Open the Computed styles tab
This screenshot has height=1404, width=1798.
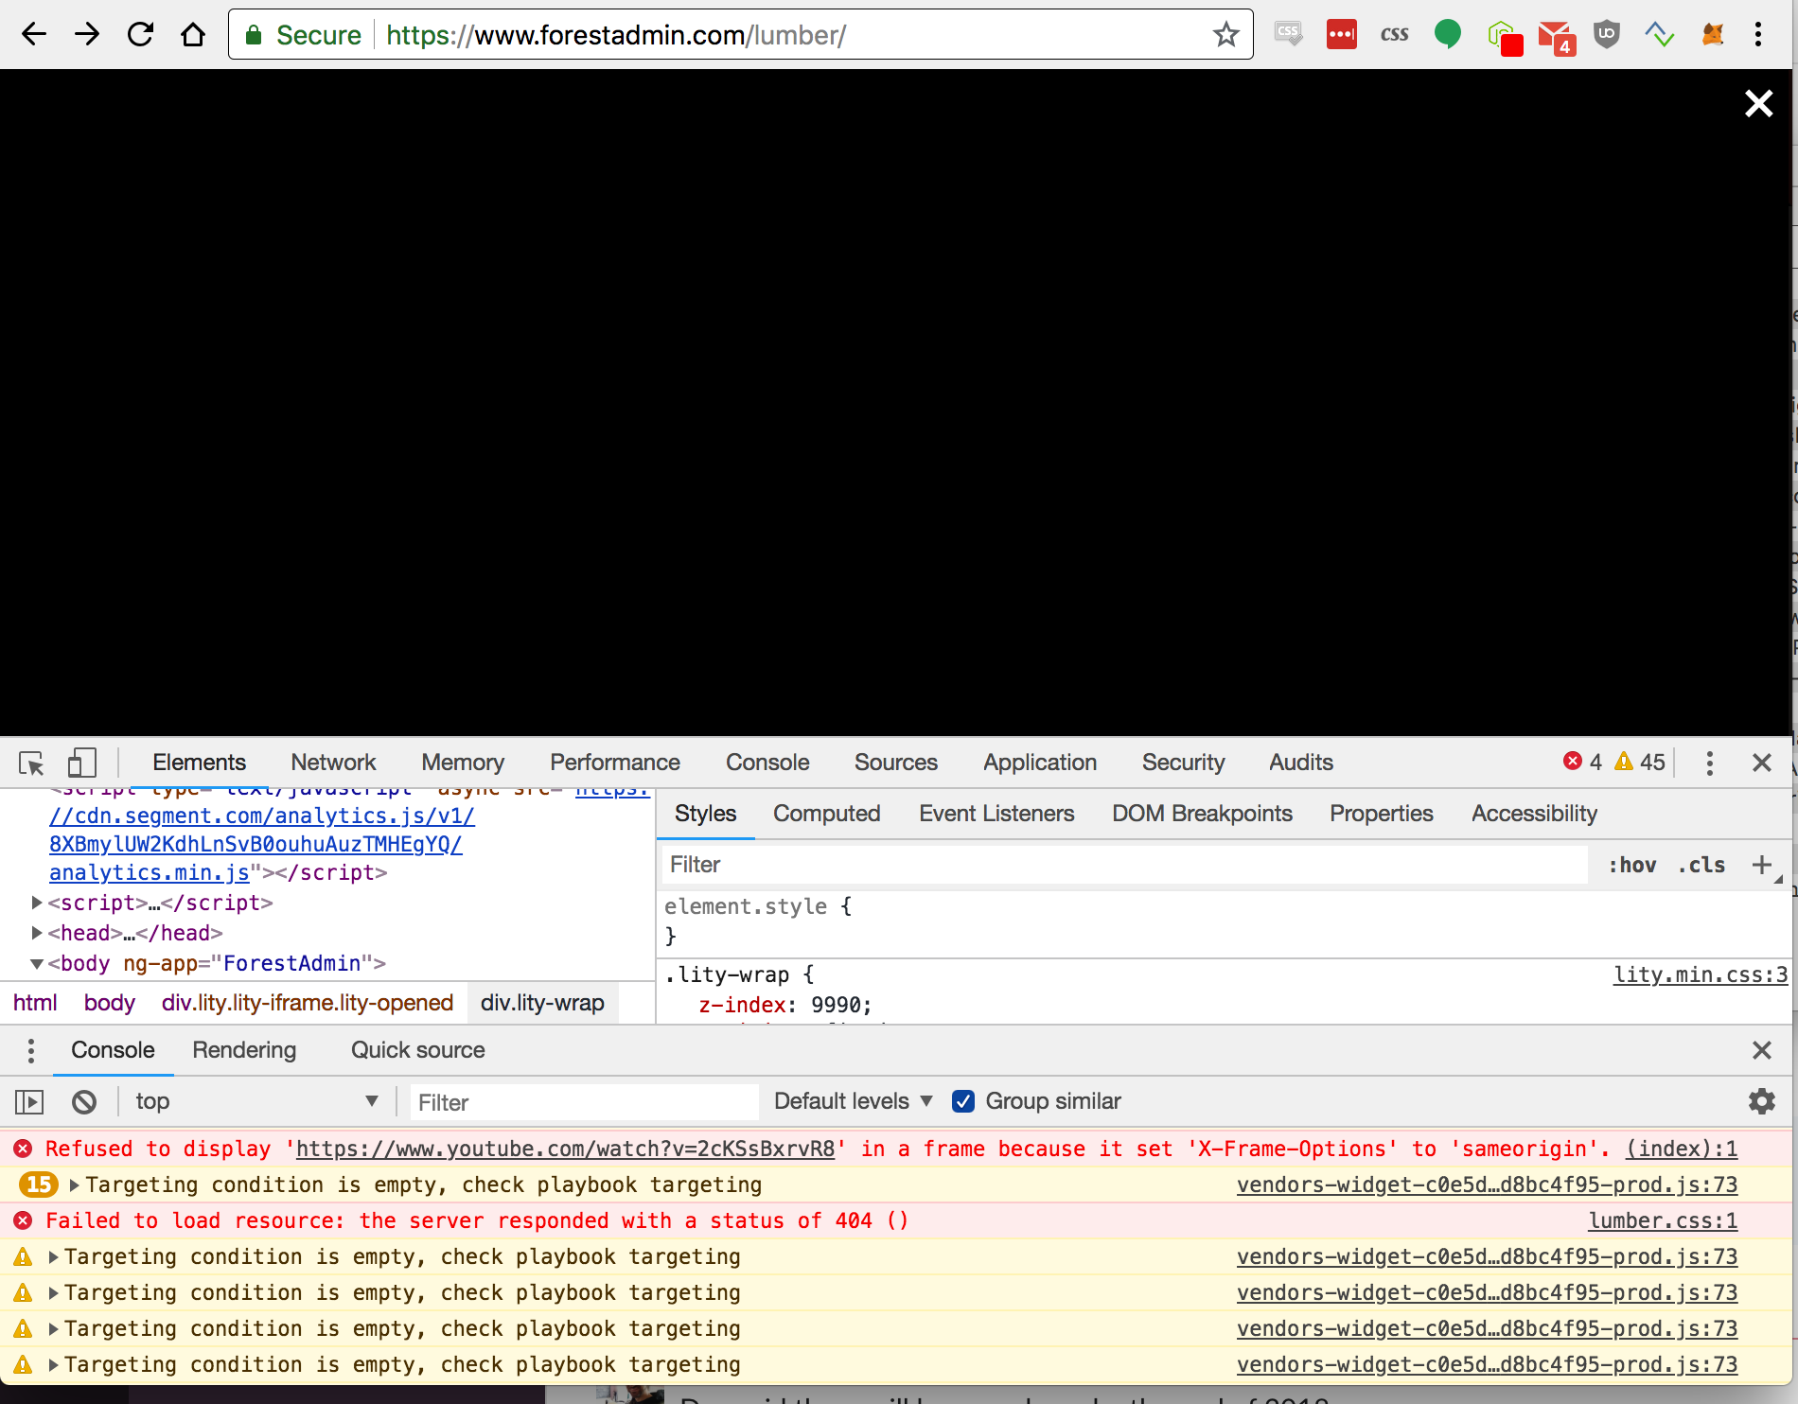tap(826, 813)
